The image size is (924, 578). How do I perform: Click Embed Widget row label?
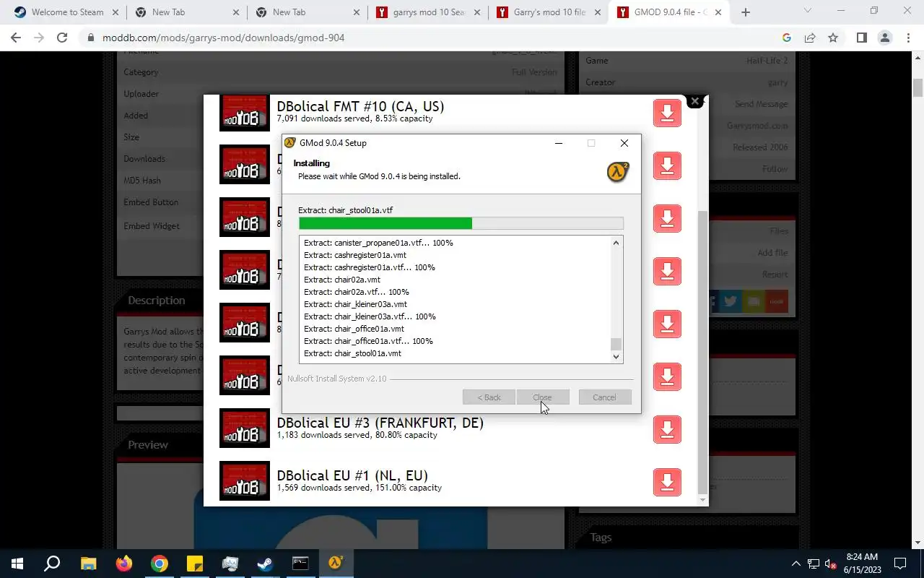pos(152,226)
